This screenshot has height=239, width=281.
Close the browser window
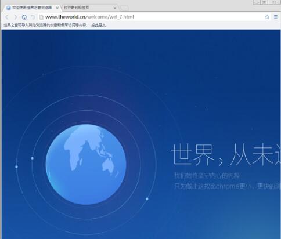(x=275, y=2)
